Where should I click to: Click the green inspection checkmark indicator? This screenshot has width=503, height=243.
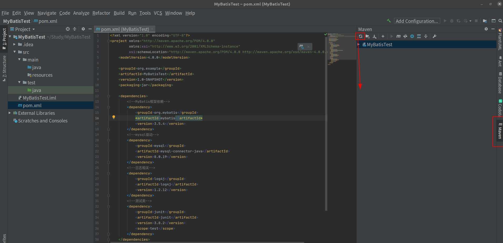[x=325, y=34]
